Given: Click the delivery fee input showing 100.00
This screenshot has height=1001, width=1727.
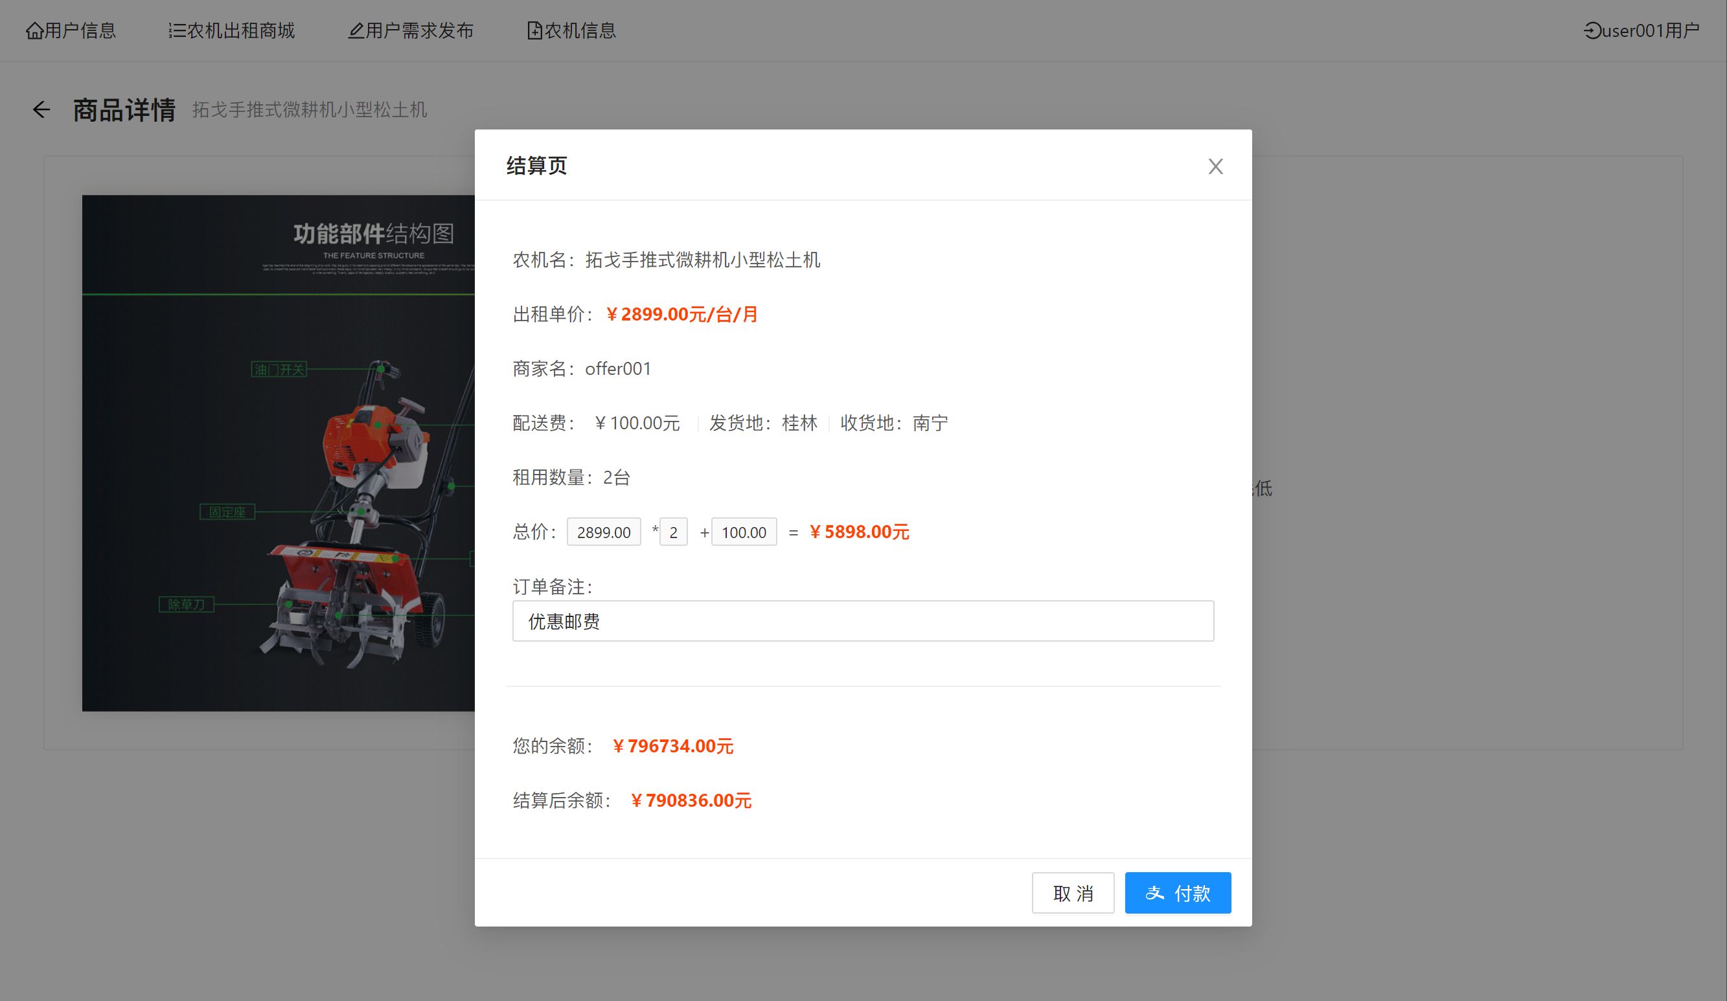Looking at the screenshot, I should 744,532.
